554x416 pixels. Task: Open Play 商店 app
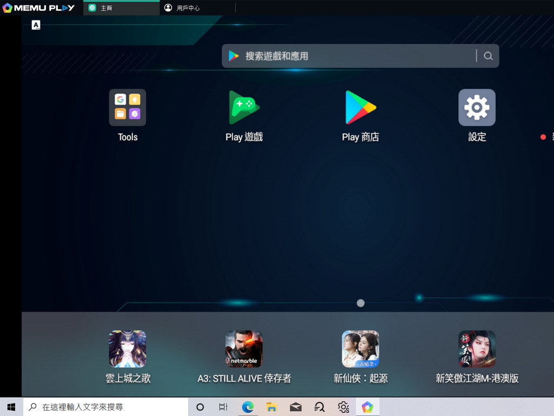(360, 108)
